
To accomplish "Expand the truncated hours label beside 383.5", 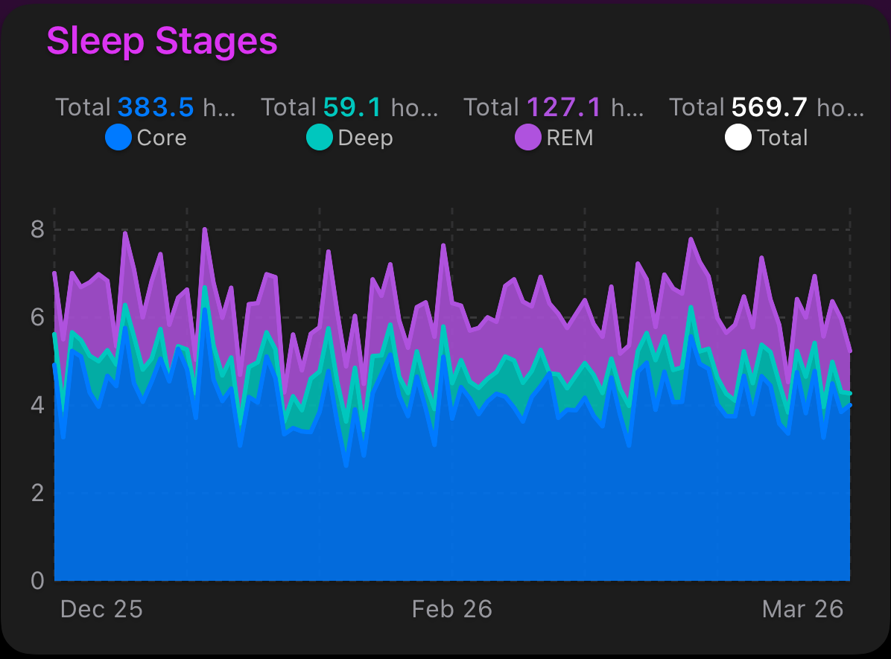I will tap(219, 106).
